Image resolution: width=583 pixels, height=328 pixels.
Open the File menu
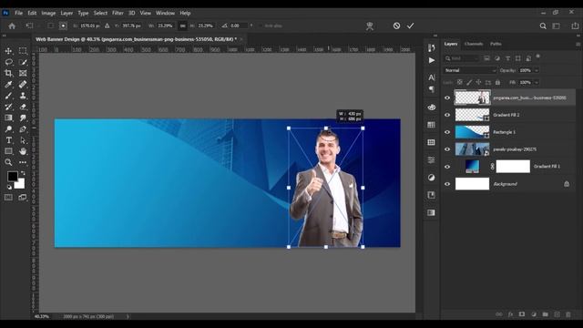click(18, 13)
